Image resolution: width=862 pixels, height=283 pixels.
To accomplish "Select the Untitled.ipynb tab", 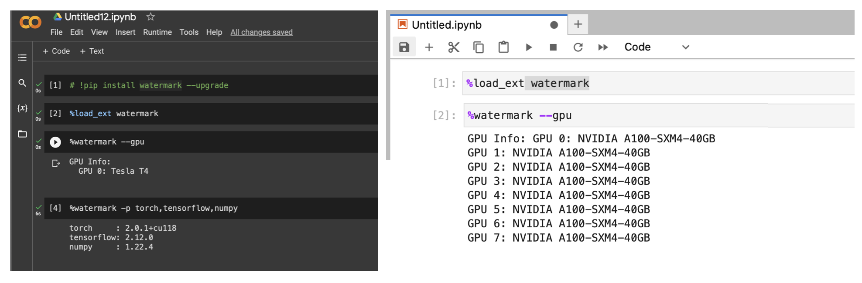I will 447,25.
